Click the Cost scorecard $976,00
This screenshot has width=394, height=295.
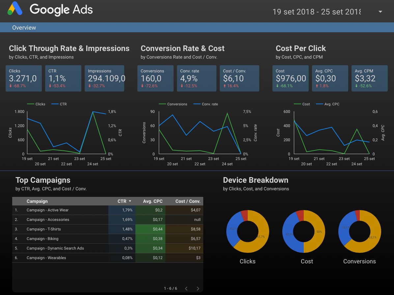coord(291,78)
